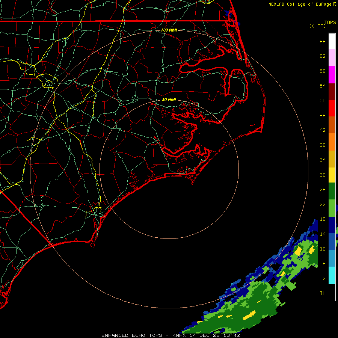Click the dark green 26 kft swatch

pos(332,191)
